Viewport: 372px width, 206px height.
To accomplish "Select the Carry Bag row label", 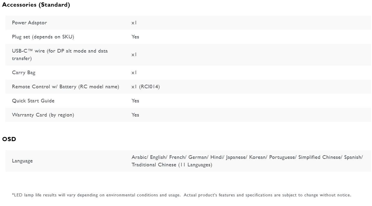I will (x=23, y=73).
